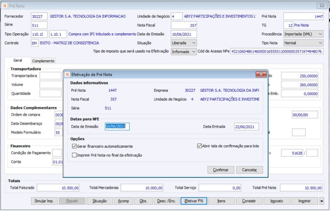The height and width of the screenshot is (211, 330).
Task: Switch to the Geral tab
Action: pyautogui.click(x=18, y=60)
